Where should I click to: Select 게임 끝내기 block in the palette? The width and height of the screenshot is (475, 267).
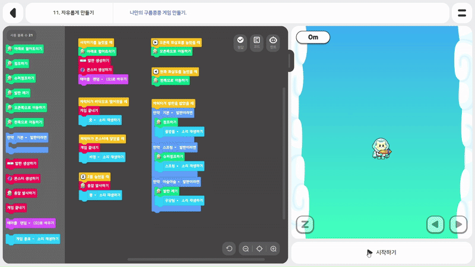click(17, 208)
